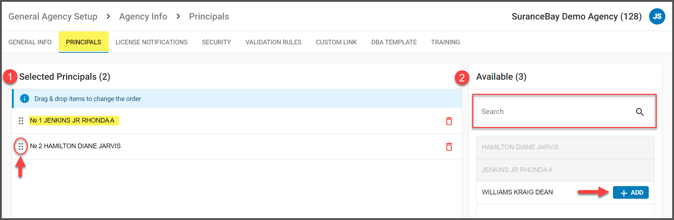Click the breadcrumb chevron after Agency Info

178,17
